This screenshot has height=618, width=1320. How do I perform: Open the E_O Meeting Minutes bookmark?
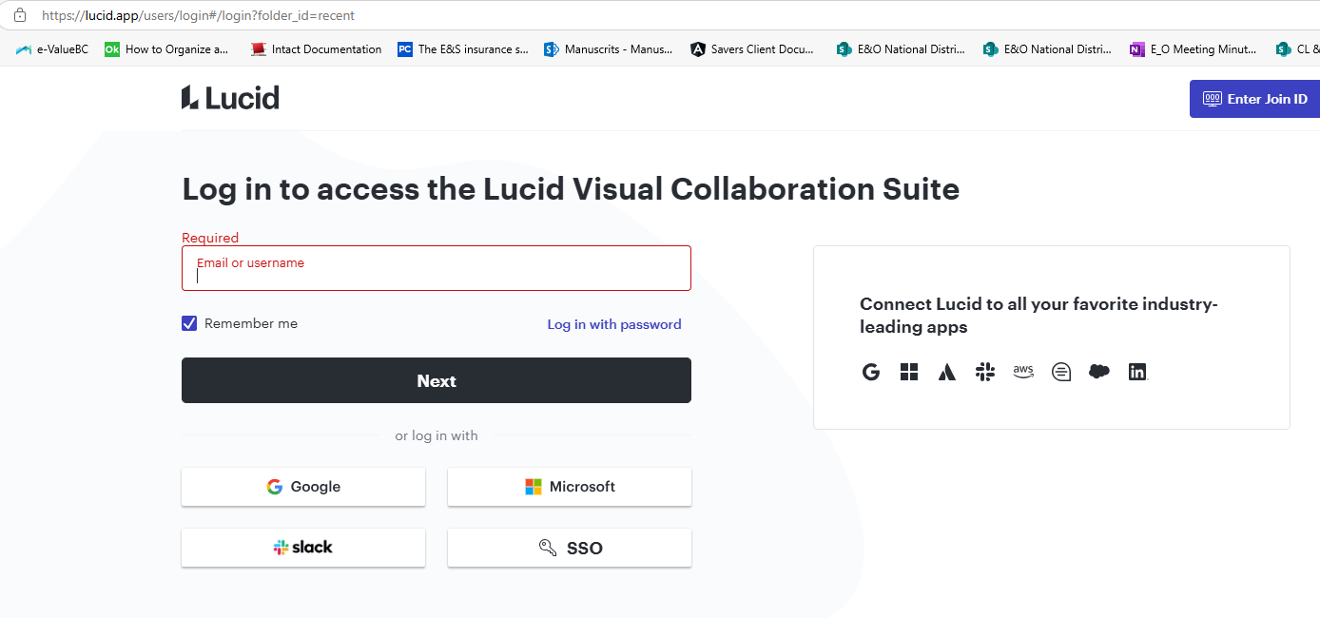[x=1194, y=49]
